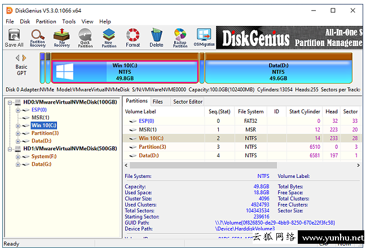Sort by File System column header
This screenshot has width=366, height=250.
pos(251,111)
